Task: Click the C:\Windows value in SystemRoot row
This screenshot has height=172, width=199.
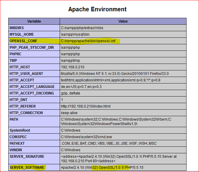Action: coord(71,130)
